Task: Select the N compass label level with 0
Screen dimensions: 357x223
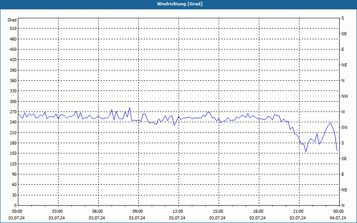Action: (x=343, y=206)
